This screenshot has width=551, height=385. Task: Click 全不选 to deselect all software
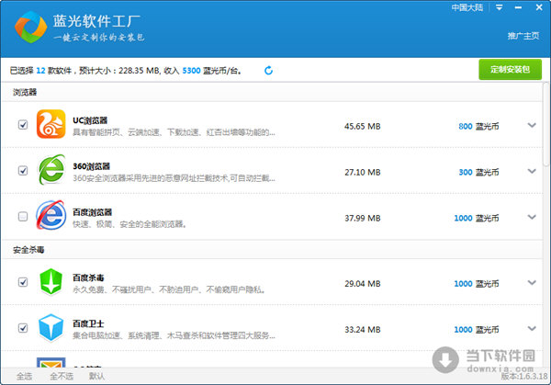click(62, 376)
